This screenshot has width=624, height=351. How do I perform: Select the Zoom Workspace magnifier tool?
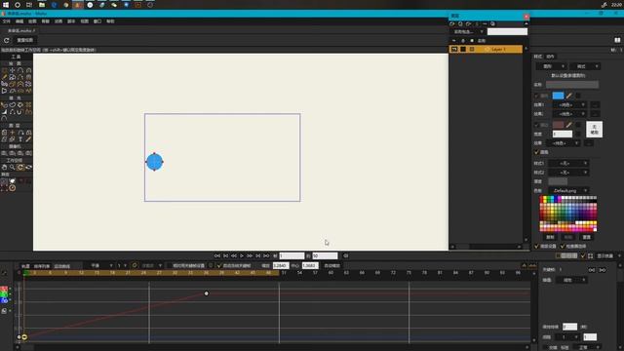[x=13, y=167]
